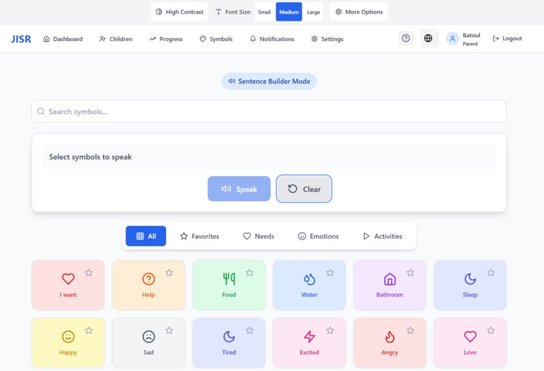The height and width of the screenshot is (371, 544).
Task: Select the I want heart symbol
Action: pos(68,285)
